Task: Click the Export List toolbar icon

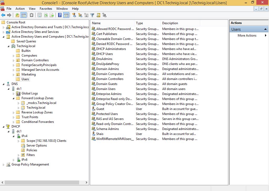Action: 52,15
